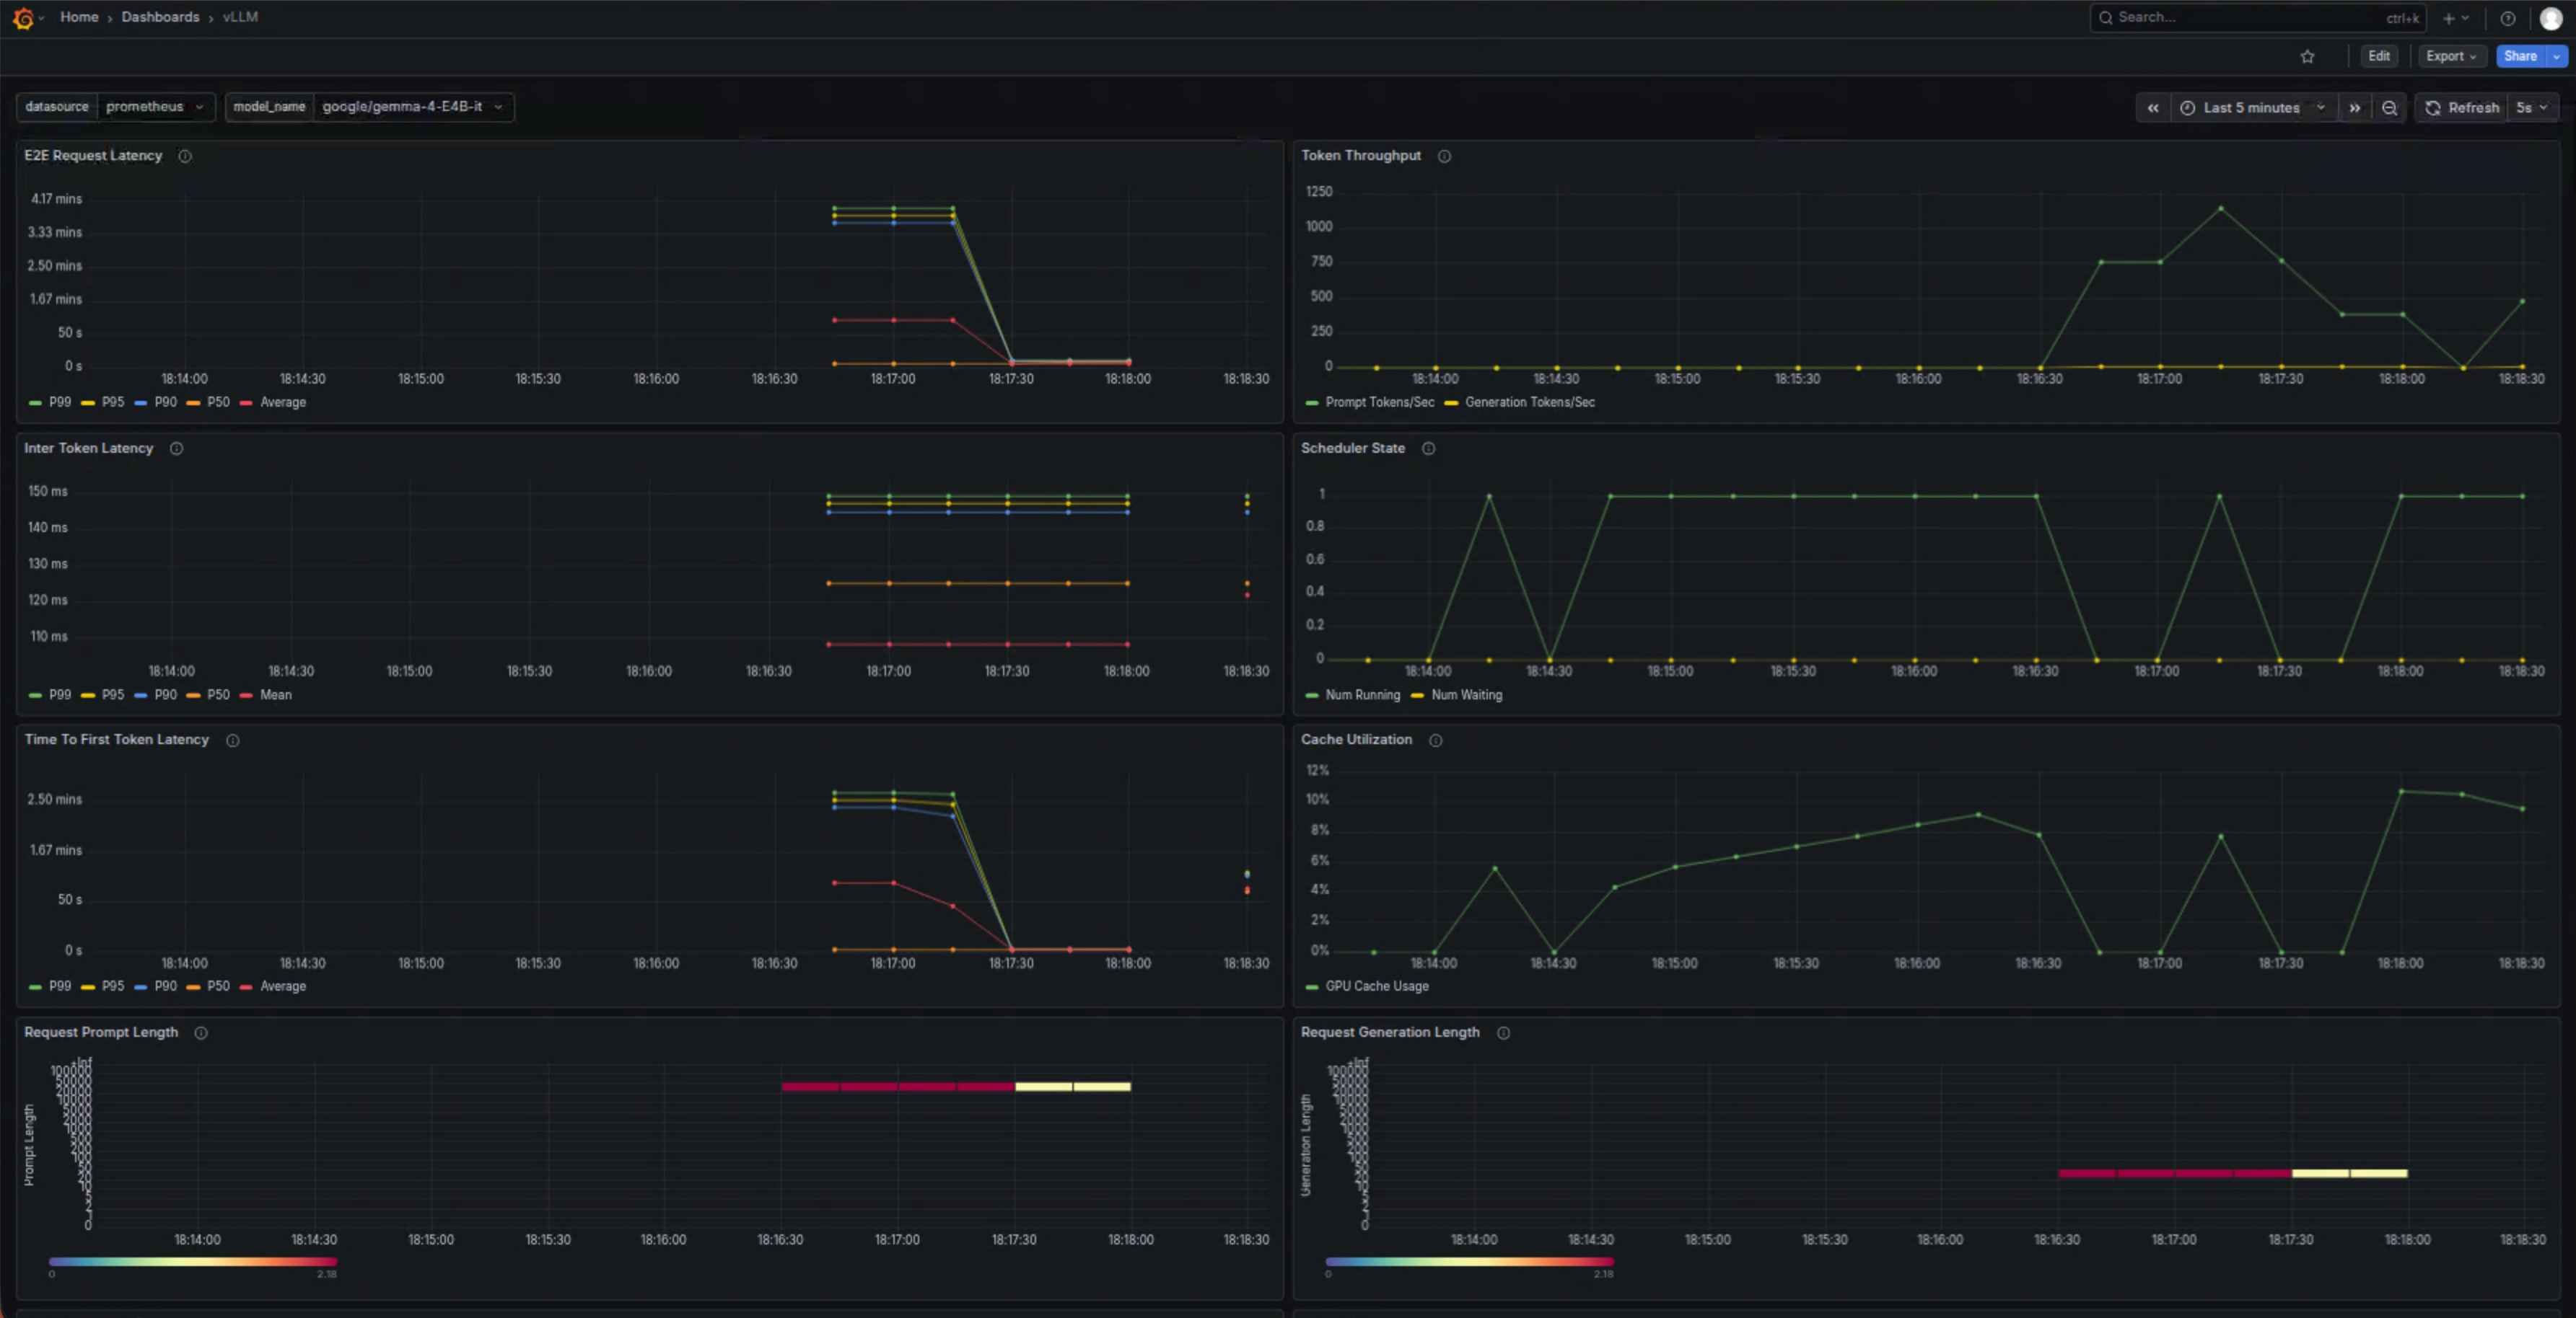Screen dimensions: 2576x1318
Task: Navigate to Dashboards in the breadcrumb
Action: pos(160,17)
